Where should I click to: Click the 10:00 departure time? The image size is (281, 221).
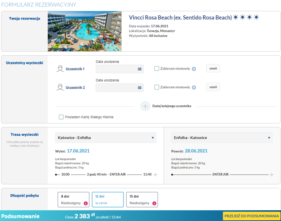pyautogui.click(x=65, y=175)
